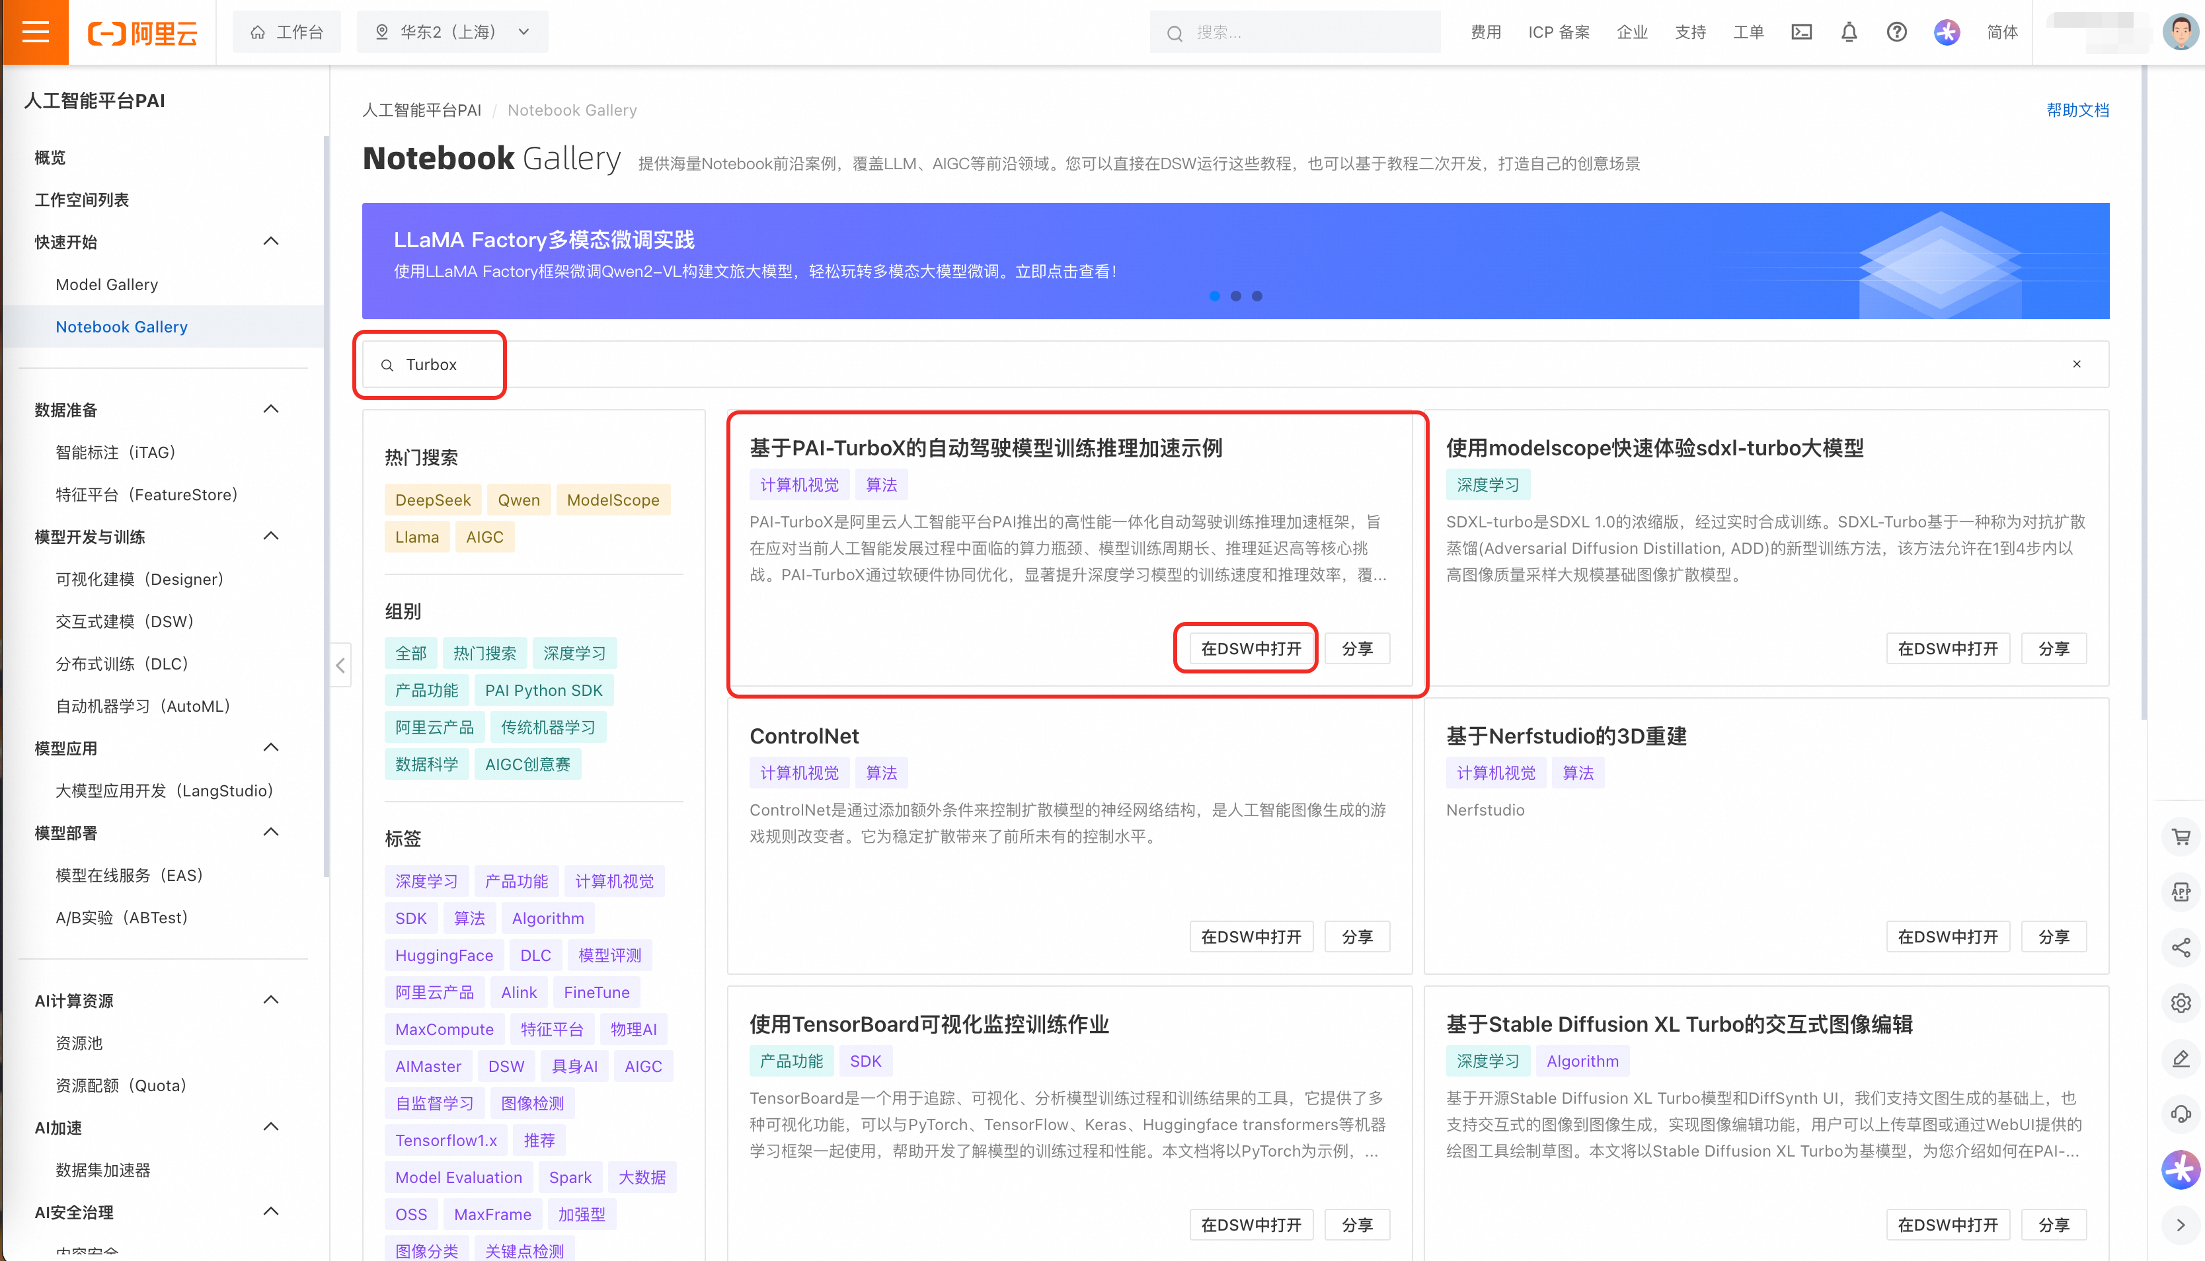
Task: Select the PAI Python SDK group filter
Action: (544, 690)
